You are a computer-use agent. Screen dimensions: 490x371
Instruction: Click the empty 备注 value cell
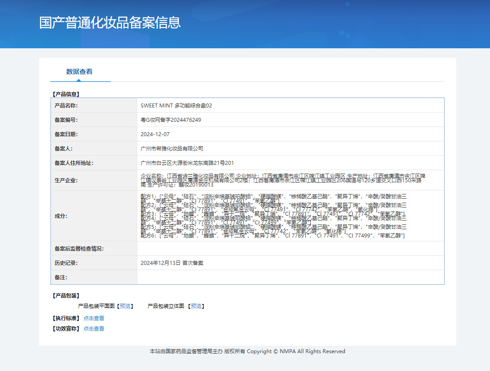click(290, 277)
